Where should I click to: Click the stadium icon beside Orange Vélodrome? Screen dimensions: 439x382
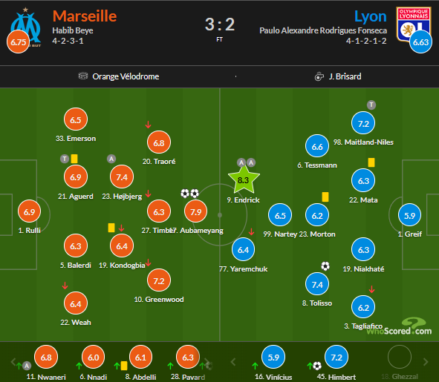[x=83, y=76]
